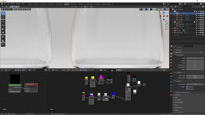Open the Edit menu

pos(8,4)
